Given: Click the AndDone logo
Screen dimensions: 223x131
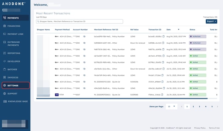Looking at the screenshot, I should (14, 4).
